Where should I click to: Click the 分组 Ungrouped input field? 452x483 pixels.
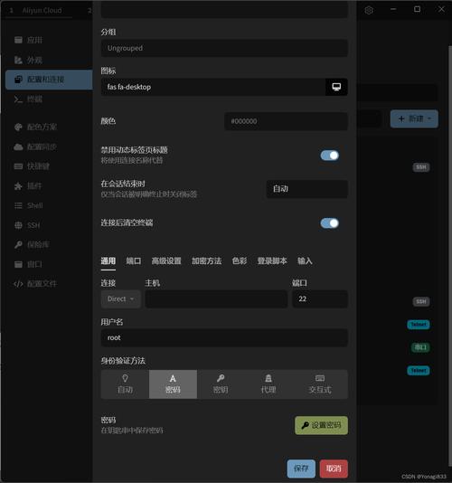point(224,48)
